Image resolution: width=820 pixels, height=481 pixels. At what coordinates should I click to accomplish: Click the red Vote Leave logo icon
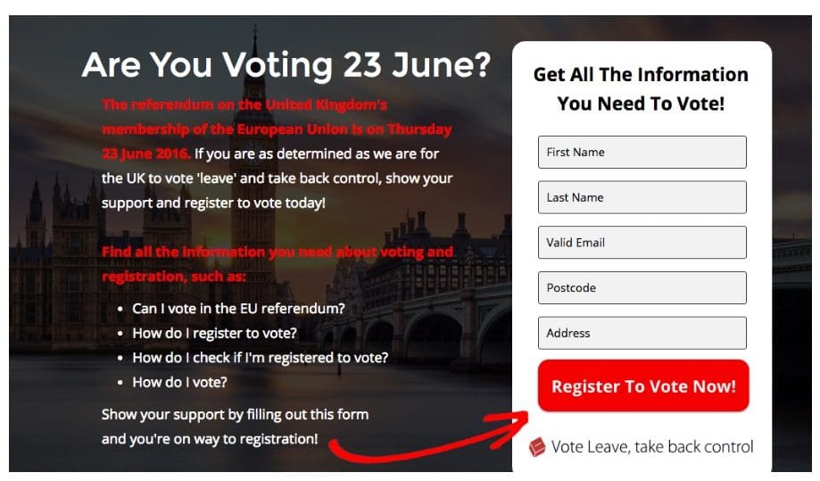537,447
